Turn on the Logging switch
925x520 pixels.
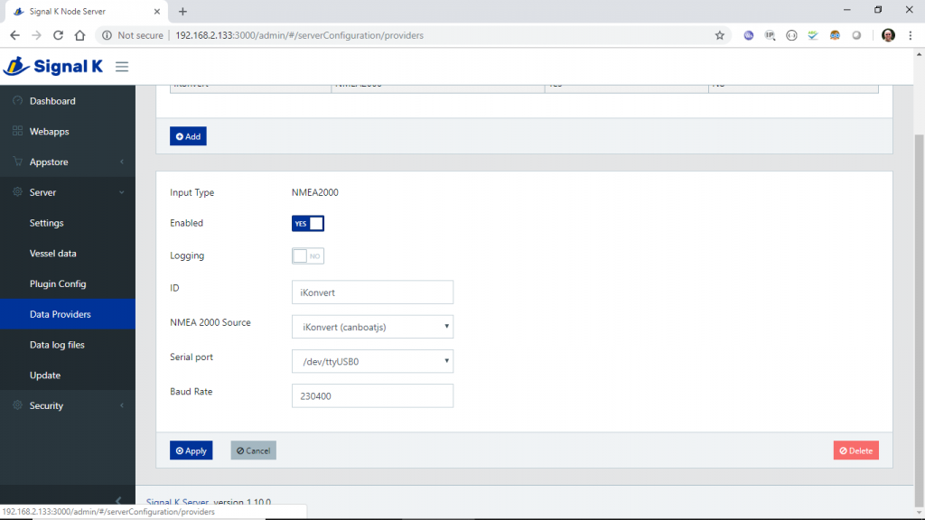307,256
